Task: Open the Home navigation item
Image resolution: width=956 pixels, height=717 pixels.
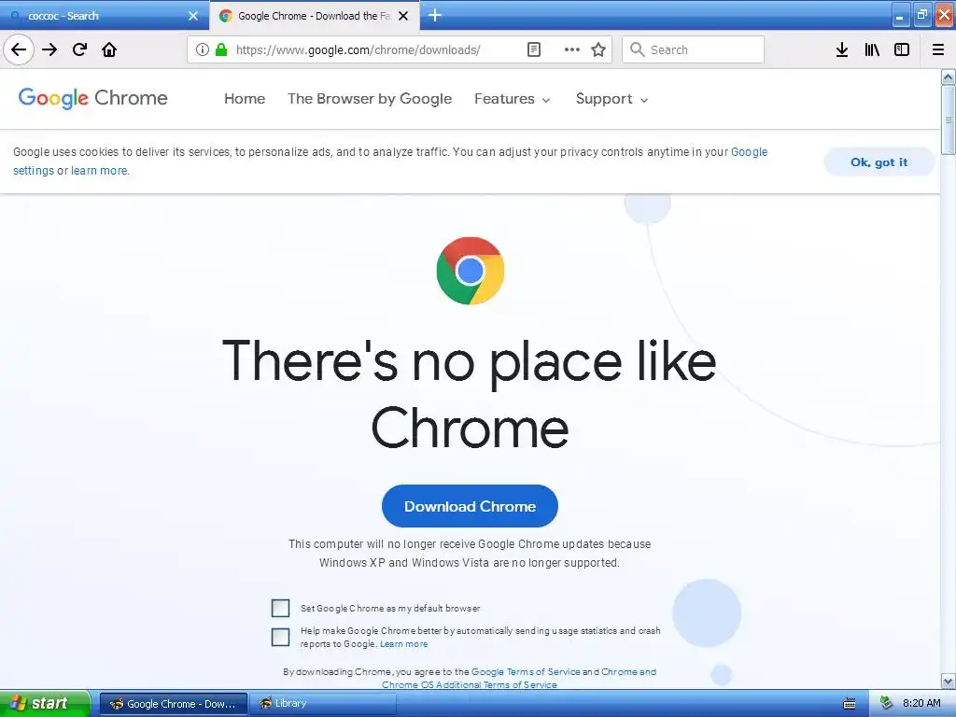Action: (245, 99)
